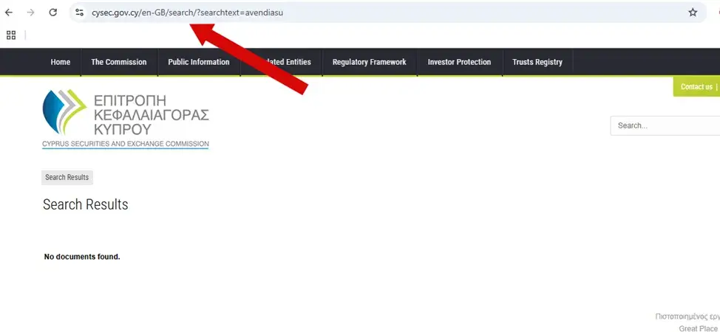This screenshot has height=332, width=720.
Task: Bookmark this page with the star icon
Action: (x=693, y=13)
